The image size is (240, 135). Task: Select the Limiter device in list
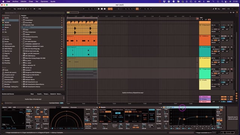coord(42,34)
